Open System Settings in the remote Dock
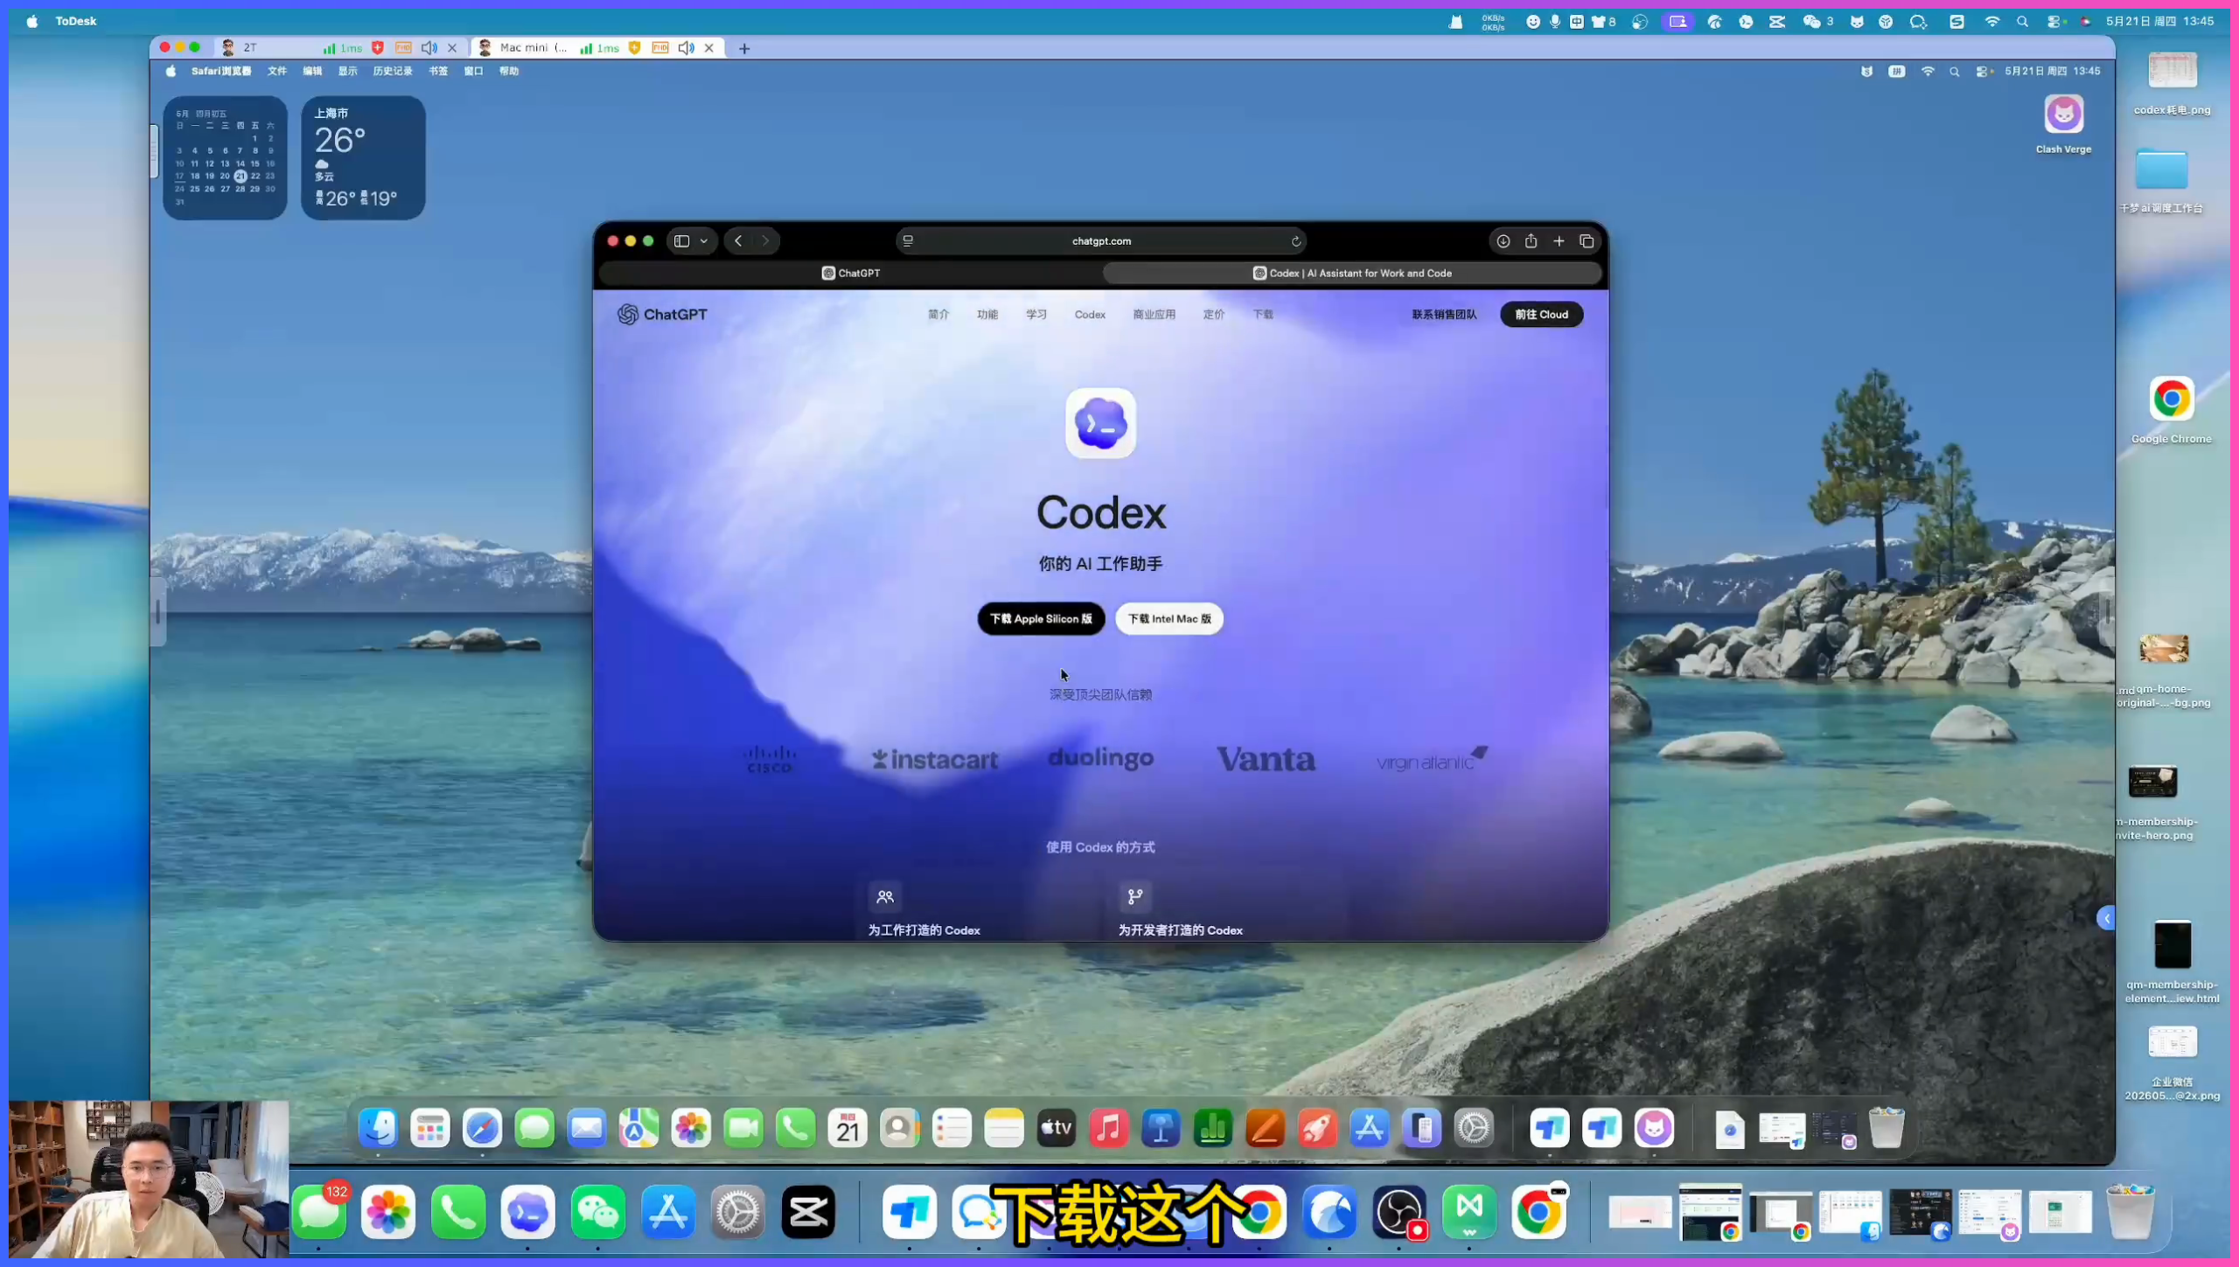 1474,1128
